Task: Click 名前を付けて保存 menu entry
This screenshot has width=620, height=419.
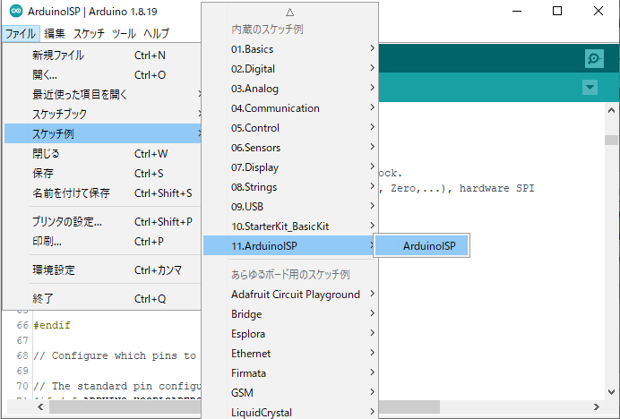Action: tap(71, 192)
